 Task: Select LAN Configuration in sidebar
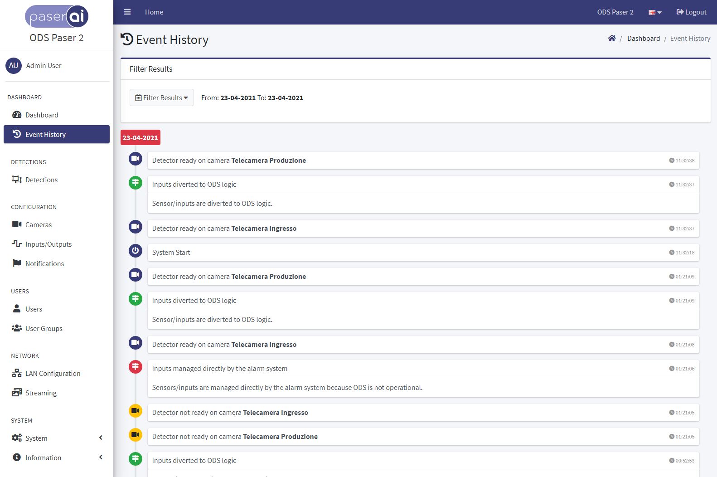coord(53,374)
